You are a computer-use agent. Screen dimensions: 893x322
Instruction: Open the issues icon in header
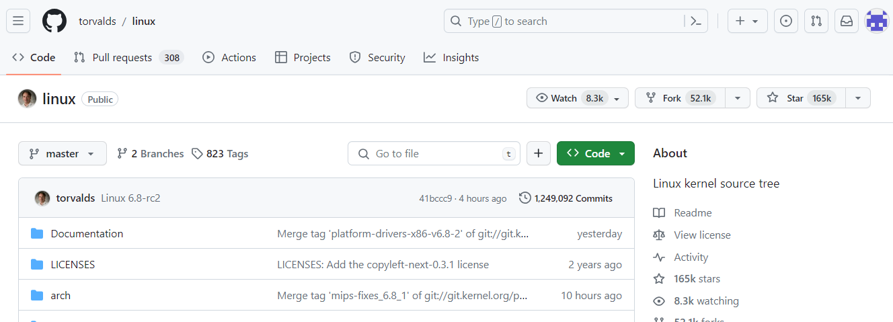pyautogui.click(x=785, y=21)
